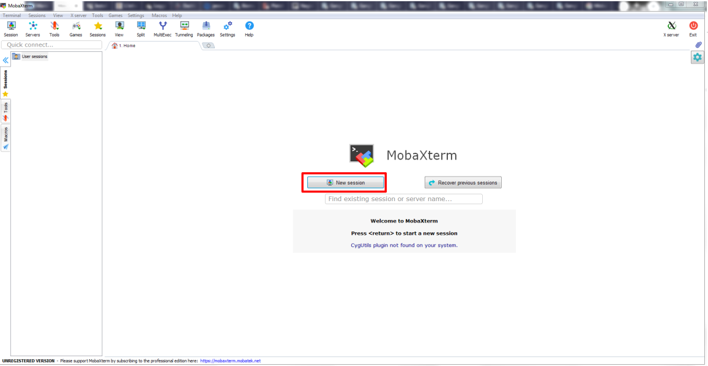Click the Exit power icon
The width and height of the screenshot is (708, 366).
pyautogui.click(x=693, y=29)
